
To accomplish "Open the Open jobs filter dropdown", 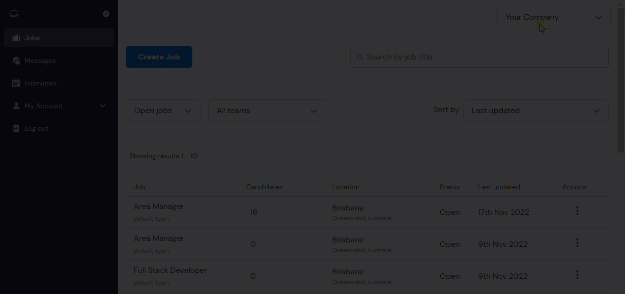I will click(163, 111).
